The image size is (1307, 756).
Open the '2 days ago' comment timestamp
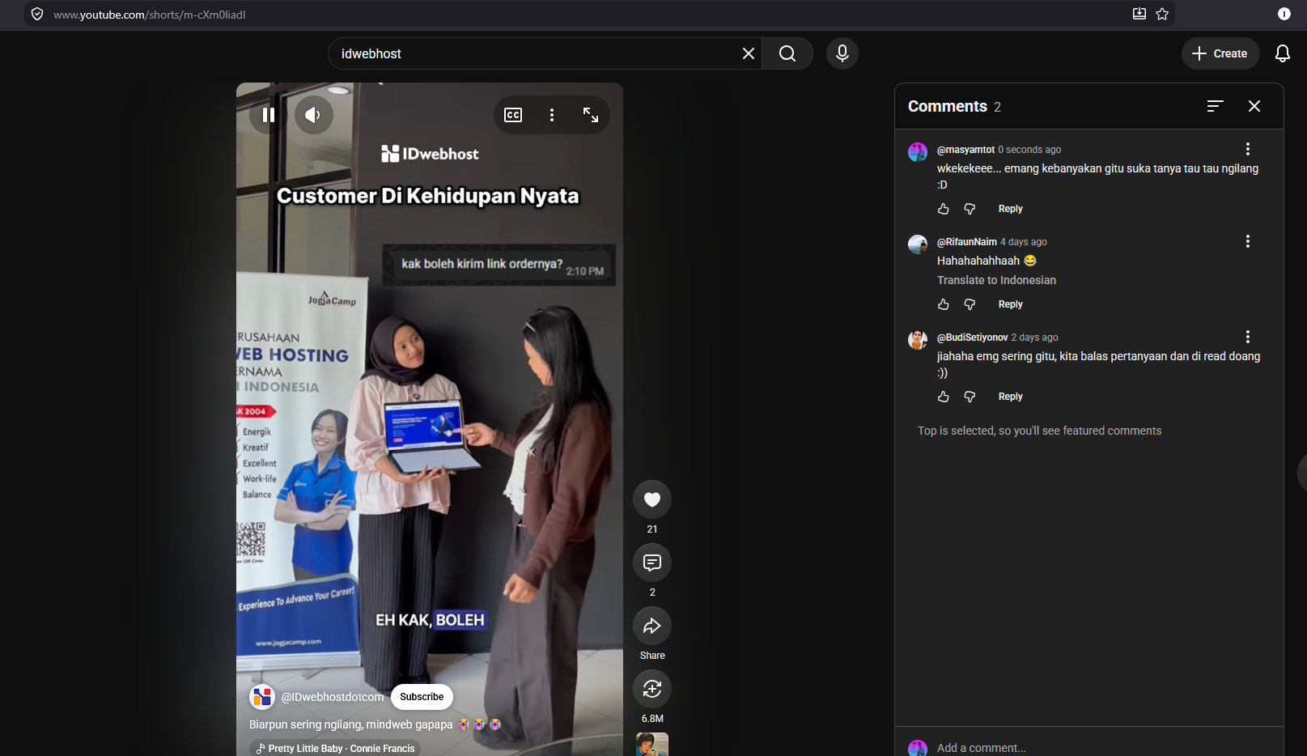[1034, 338]
